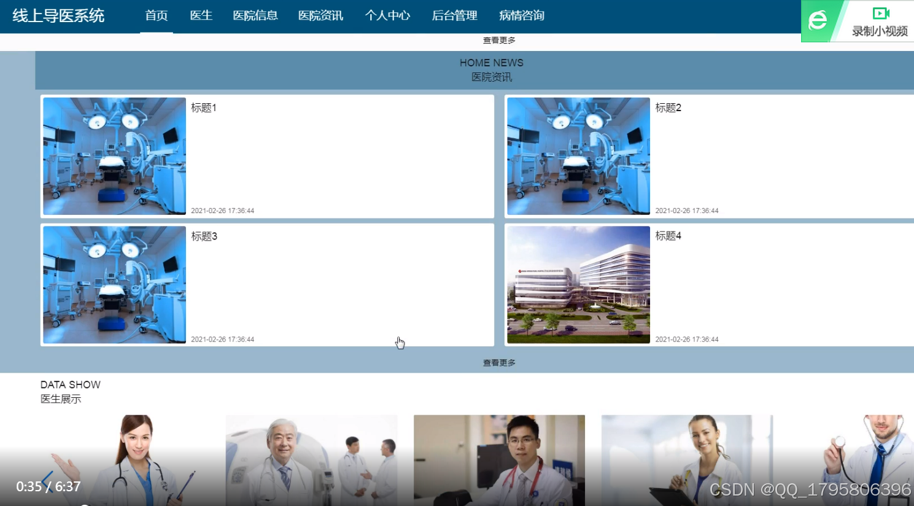Click the video time display 0:35 / 6:37
This screenshot has height=506, width=914.
tap(47, 486)
